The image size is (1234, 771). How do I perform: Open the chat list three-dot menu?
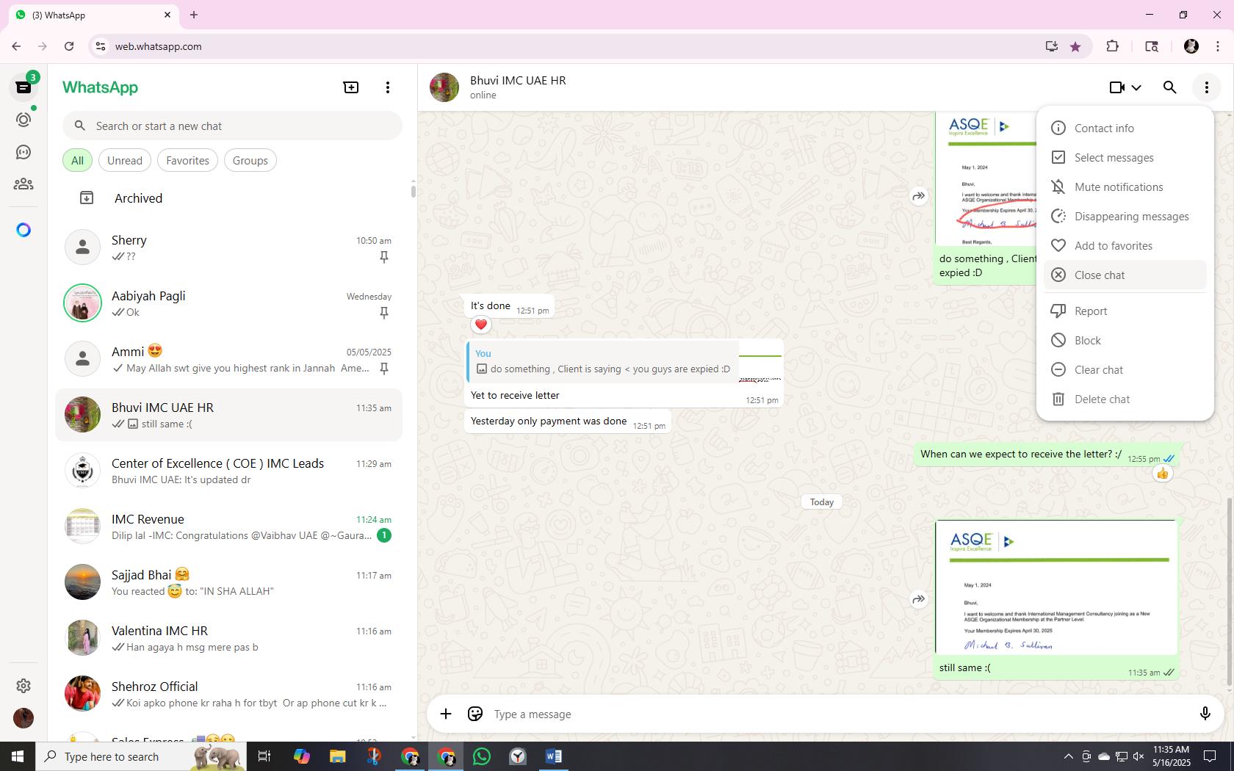[x=388, y=87]
